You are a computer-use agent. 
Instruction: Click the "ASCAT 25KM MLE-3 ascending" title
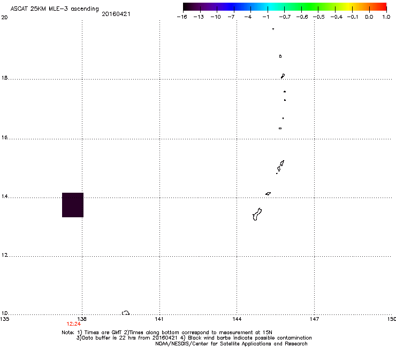(55, 9)
